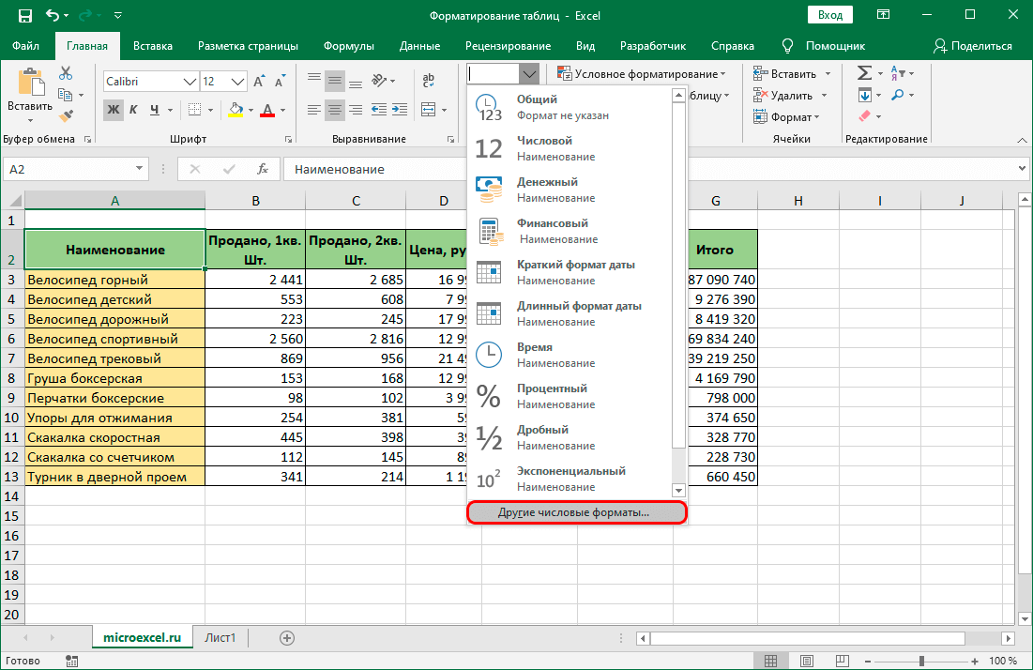This screenshot has width=1033, height=670.
Task: Open the Помощник tell-me search
Action: coord(824,45)
